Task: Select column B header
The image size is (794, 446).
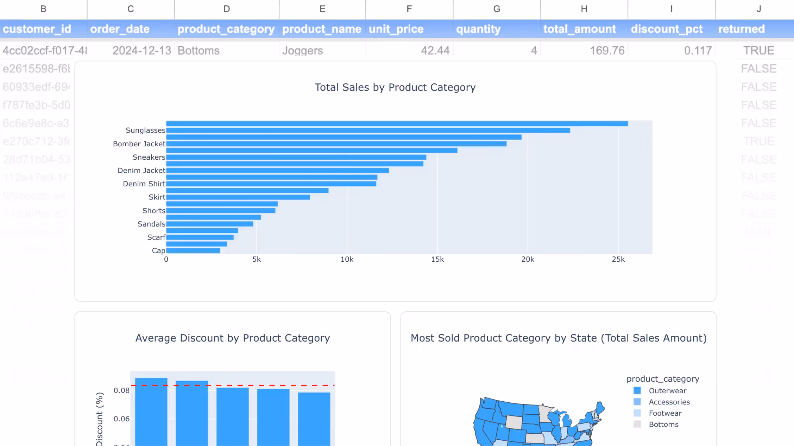Action: [x=43, y=9]
